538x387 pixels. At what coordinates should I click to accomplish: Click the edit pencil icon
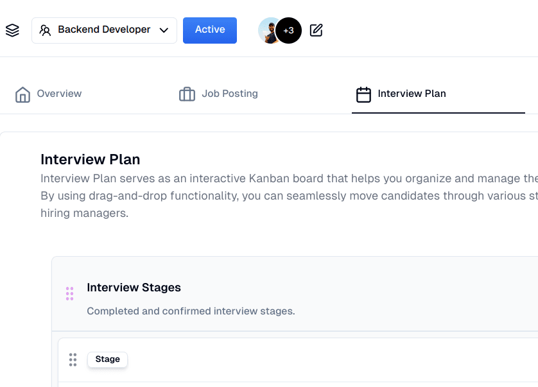[x=316, y=30]
